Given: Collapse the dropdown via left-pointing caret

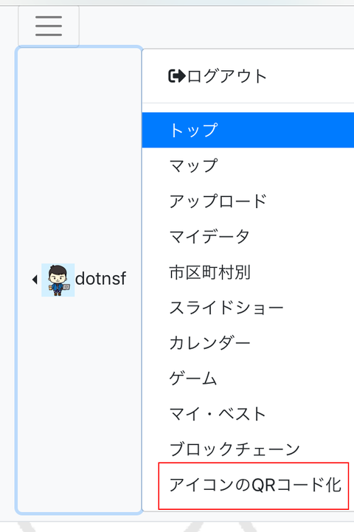Looking at the screenshot, I should [35, 280].
